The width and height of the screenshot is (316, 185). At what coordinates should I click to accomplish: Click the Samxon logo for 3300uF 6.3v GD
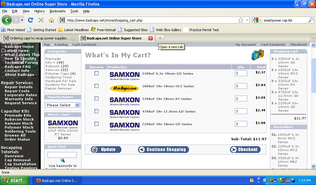pos(125,76)
